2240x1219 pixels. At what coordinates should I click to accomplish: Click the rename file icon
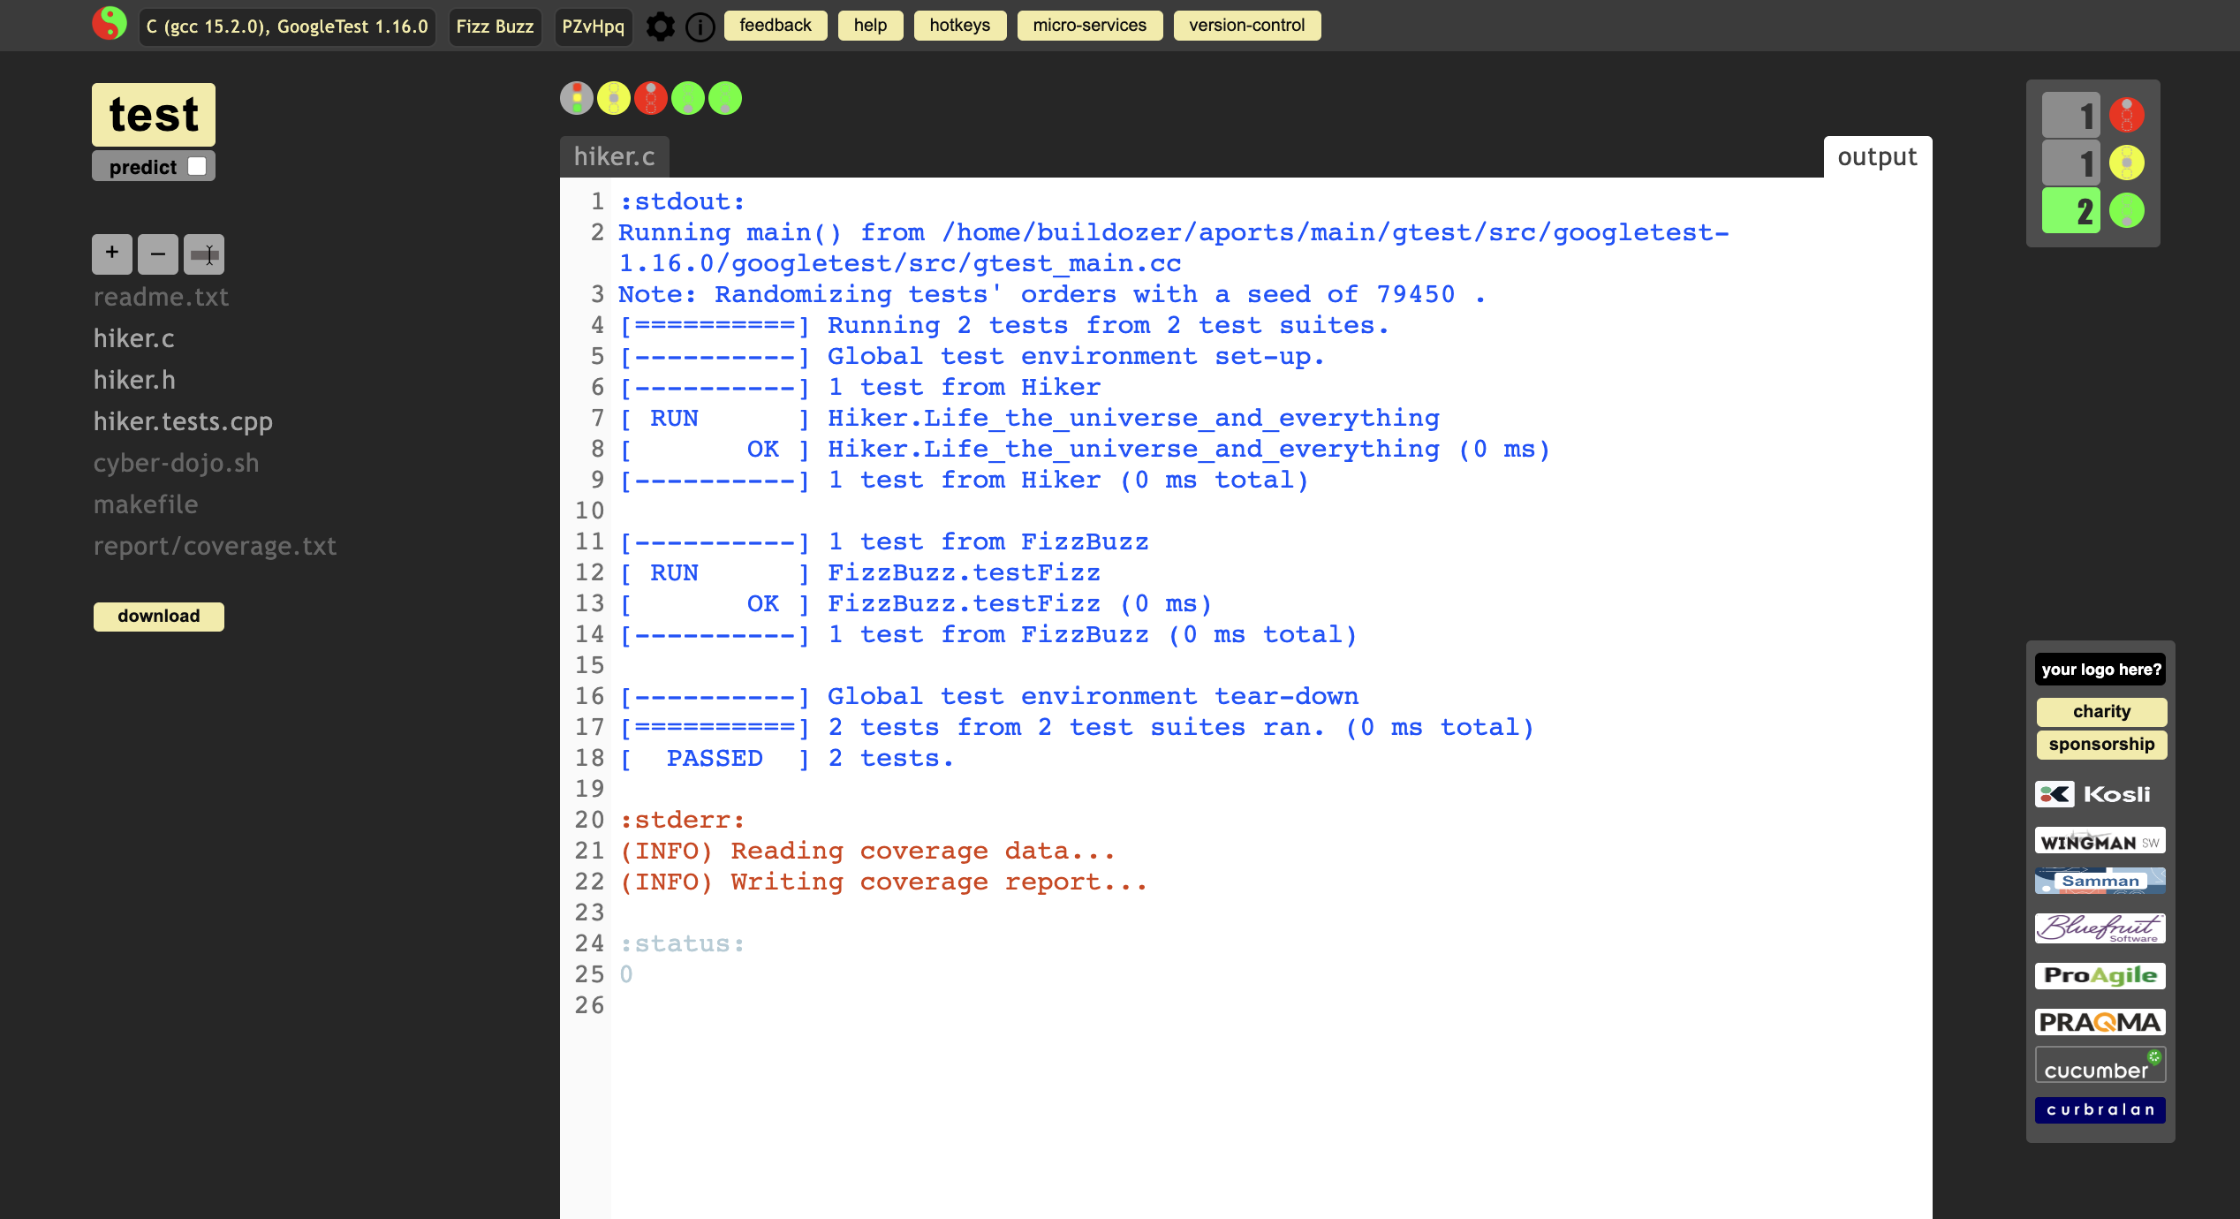[x=204, y=254]
